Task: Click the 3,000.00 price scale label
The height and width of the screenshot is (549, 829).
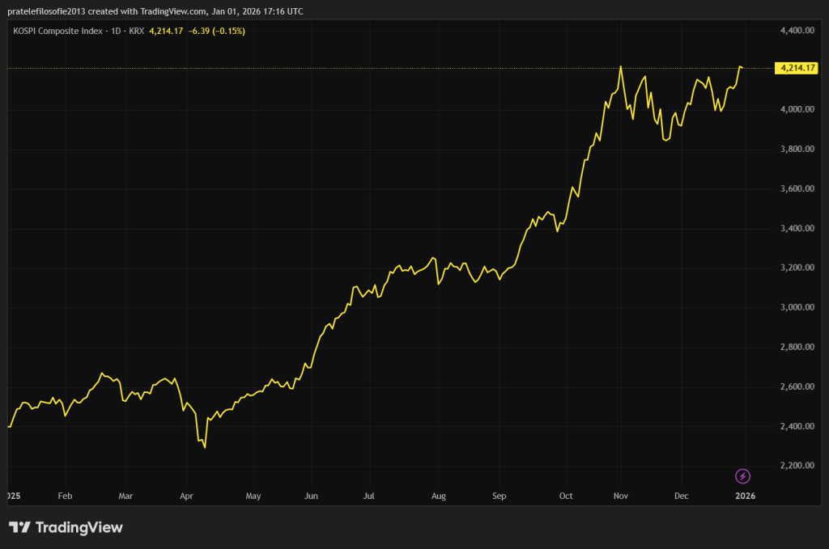Action: pos(796,307)
